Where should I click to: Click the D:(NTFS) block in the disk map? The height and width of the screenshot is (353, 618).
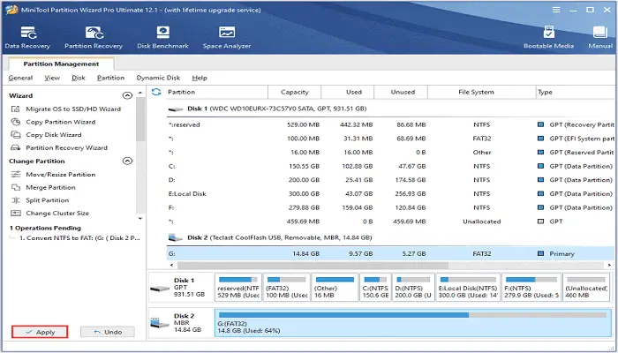(414, 288)
